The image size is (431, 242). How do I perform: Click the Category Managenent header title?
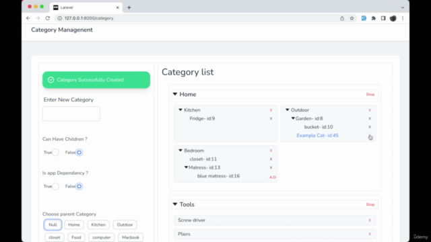(x=62, y=30)
